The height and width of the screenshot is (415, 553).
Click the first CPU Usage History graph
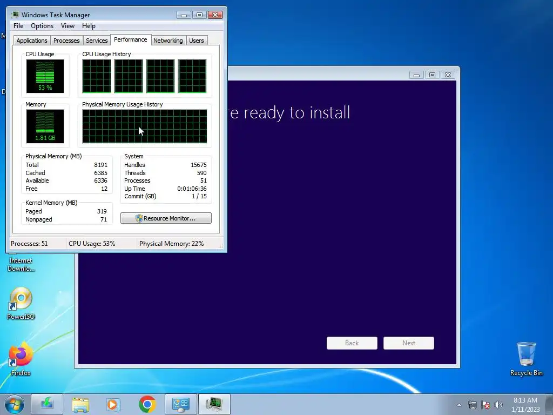(97, 76)
